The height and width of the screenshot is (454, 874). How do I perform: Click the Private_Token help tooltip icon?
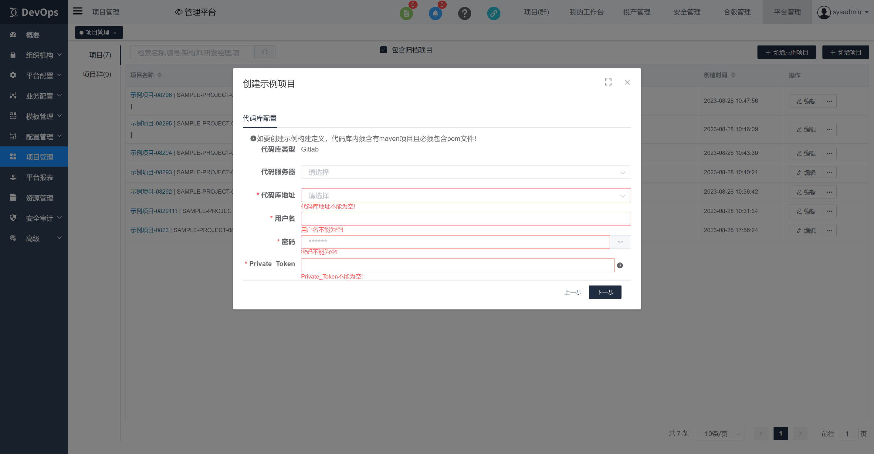[620, 265]
